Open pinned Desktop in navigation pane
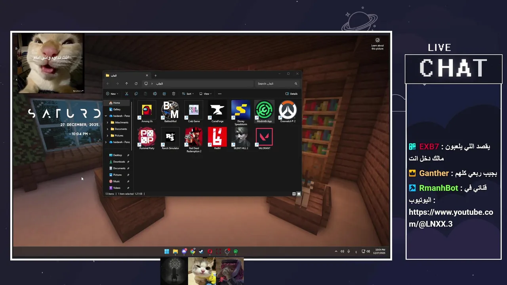This screenshot has width=507, height=285. (118, 155)
